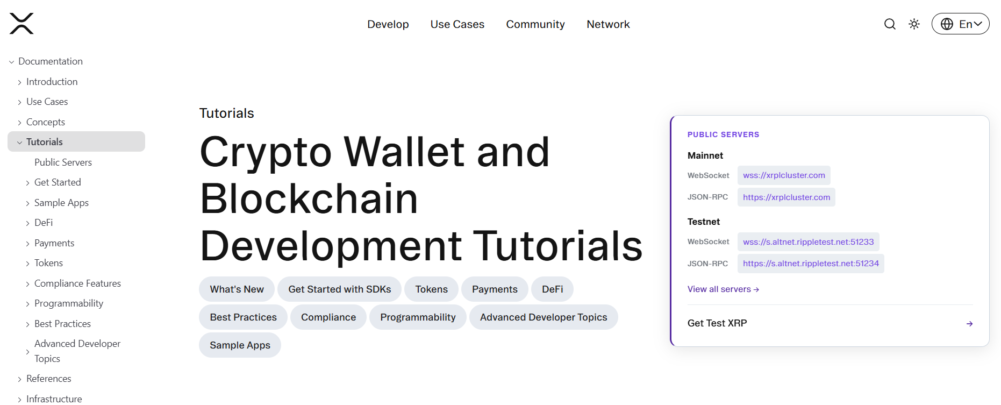Click the What's New pill button
The width and height of the screenshot is (1001, 405).
coord(237,289)
